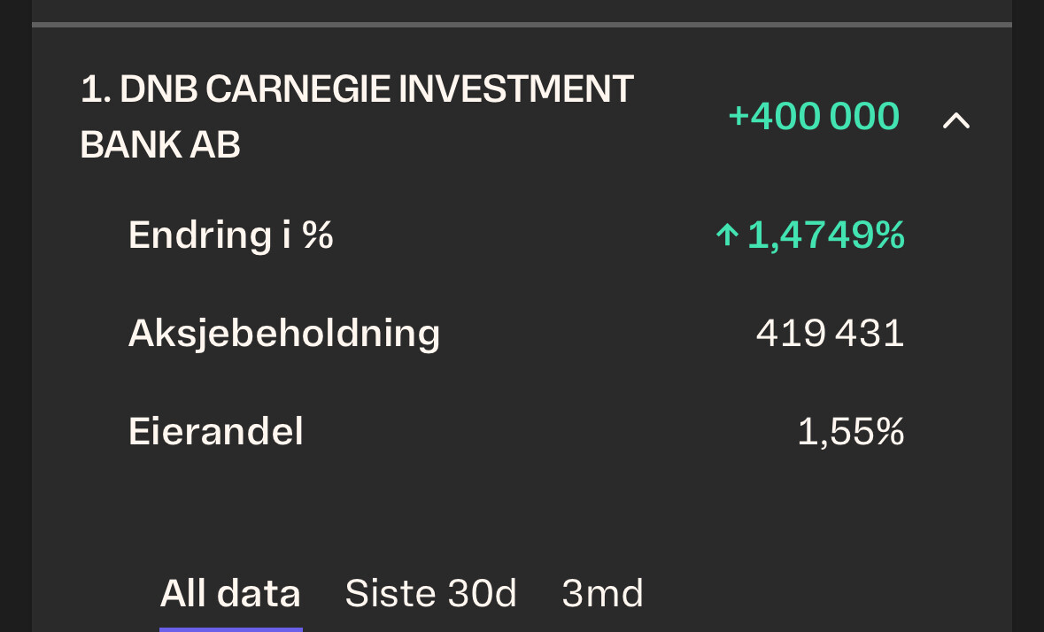Click the BANK AB text line
1044x632 pixels.
(160, 145)
